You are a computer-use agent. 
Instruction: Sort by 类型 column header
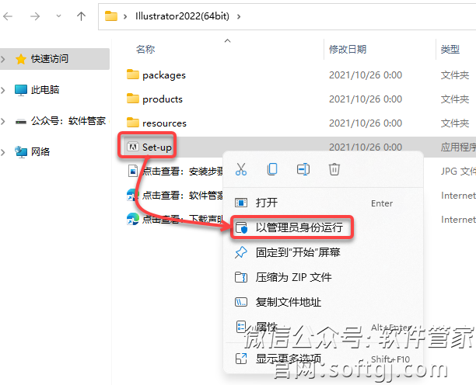coord(450,49)
